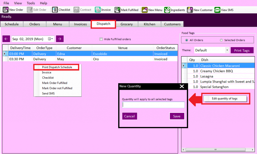Switch to the Grocery tab
The image size is (257, 154).
pos(127,24)
